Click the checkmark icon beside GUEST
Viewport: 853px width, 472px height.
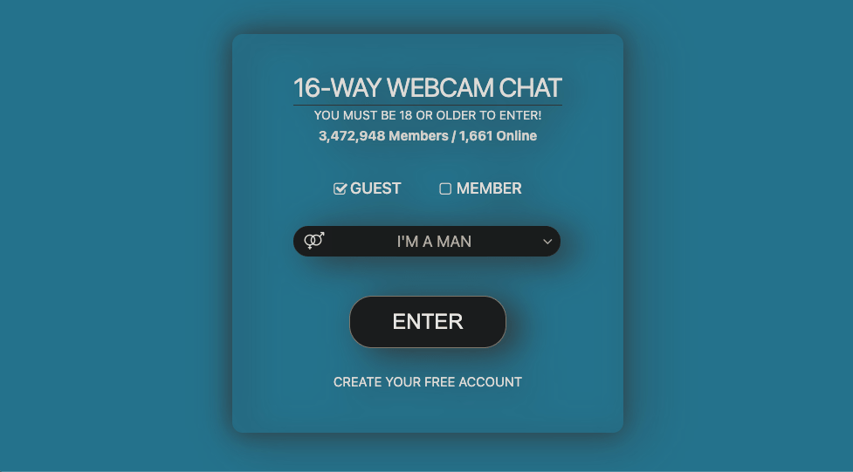pos(340,188)
